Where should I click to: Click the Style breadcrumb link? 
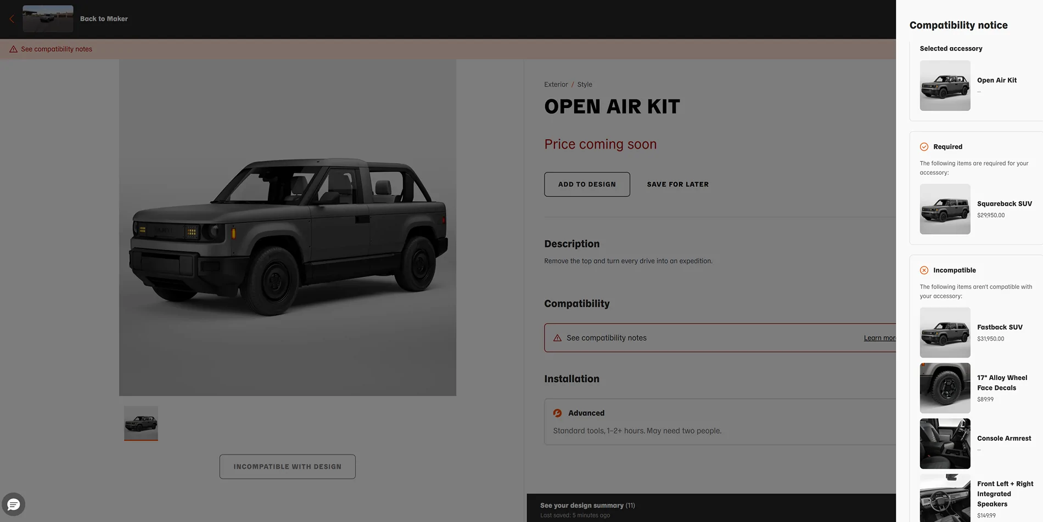tap(584, 84)
